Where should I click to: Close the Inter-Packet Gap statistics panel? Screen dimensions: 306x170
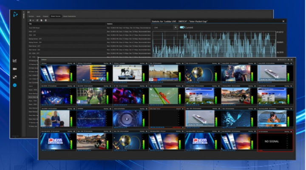(283, 21)
